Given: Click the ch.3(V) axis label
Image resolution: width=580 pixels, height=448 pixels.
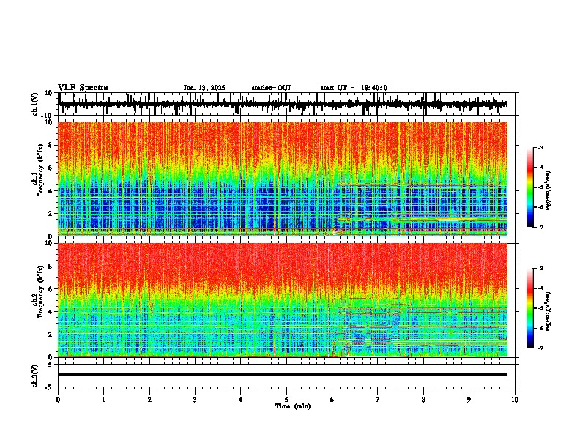Looking at the screenshot, I should coord(35,376).
